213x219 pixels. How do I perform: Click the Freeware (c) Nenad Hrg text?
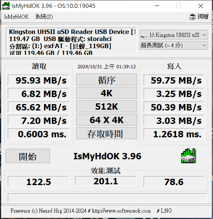pos(48,211)
